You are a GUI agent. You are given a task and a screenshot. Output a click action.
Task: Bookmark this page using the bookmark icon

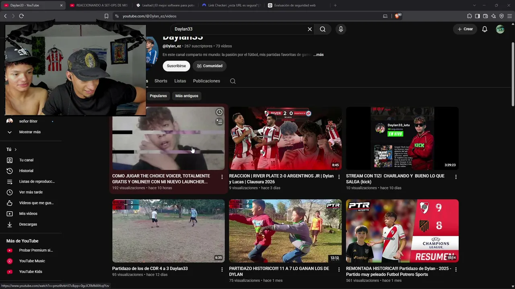pos(106,16)
